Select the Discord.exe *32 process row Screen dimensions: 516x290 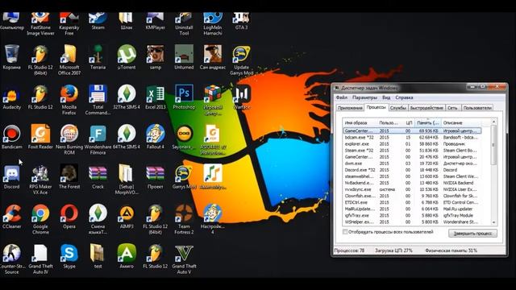click(412, 170)
